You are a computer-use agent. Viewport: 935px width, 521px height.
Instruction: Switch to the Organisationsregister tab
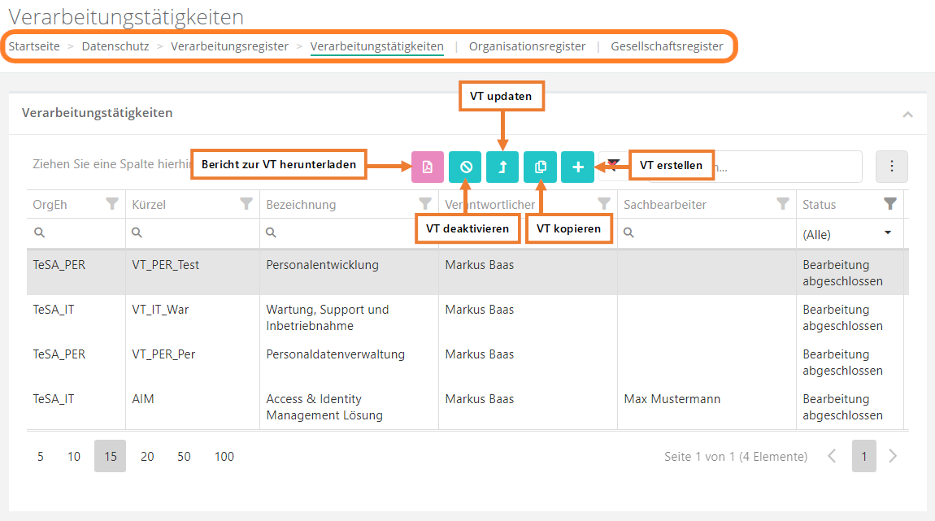(527, 46)
